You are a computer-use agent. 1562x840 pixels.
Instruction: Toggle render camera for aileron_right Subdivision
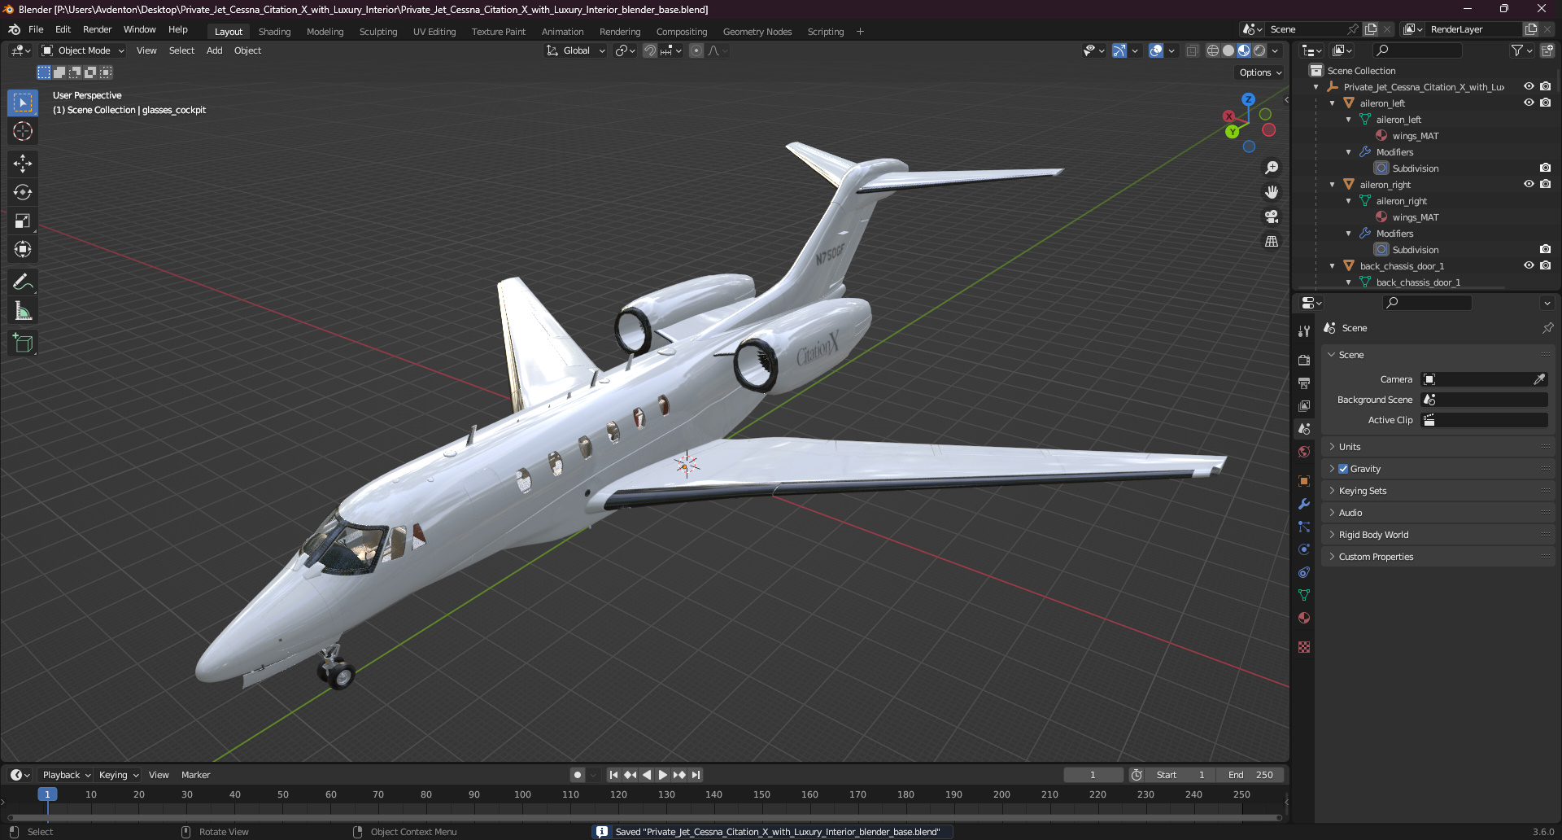point(1545,249)
